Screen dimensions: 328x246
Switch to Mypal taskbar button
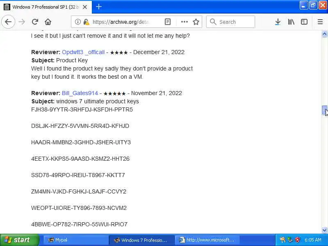(75, 240)
